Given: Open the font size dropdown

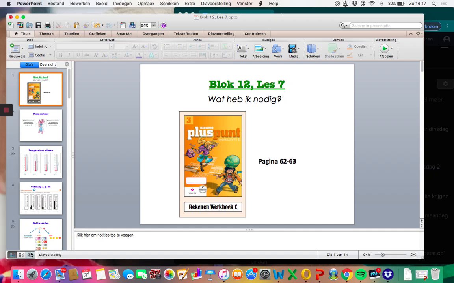Looking at the screenshot, I should pos(127,46).
